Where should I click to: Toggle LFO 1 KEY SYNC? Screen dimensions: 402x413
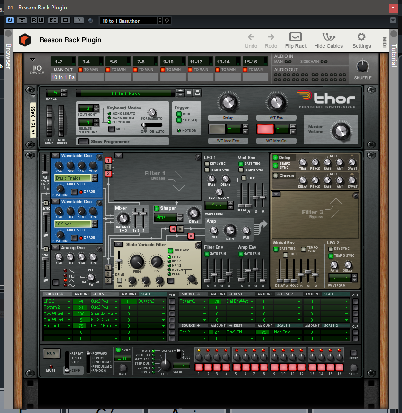pos(207,163)
